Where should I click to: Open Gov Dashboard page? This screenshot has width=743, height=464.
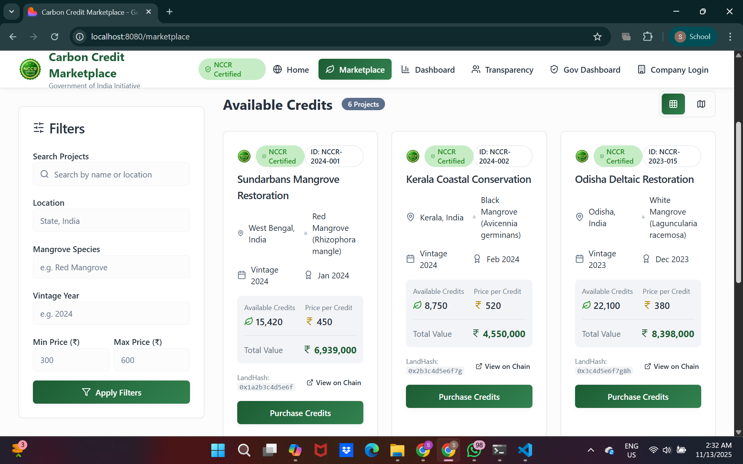585,70
